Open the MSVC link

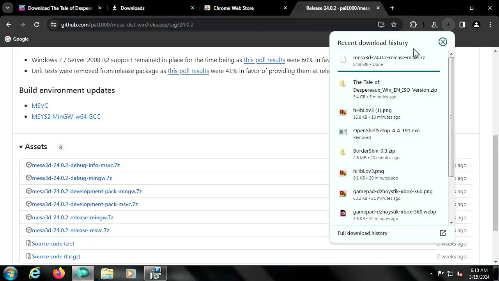tap(40, 105)
